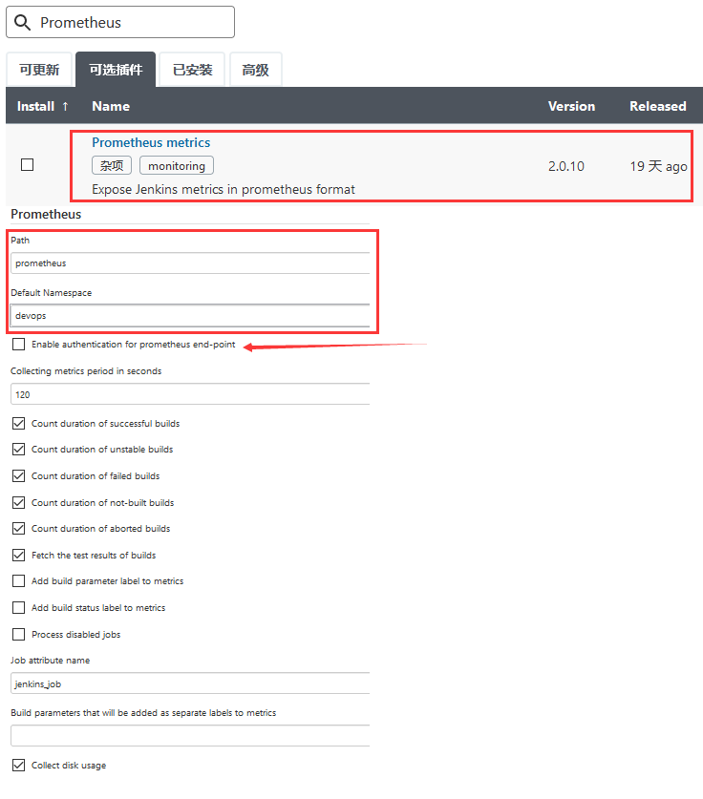This screenshot has height=799, width=703.
Task: Select the 可选插件 tab
Action: [116, 70]
